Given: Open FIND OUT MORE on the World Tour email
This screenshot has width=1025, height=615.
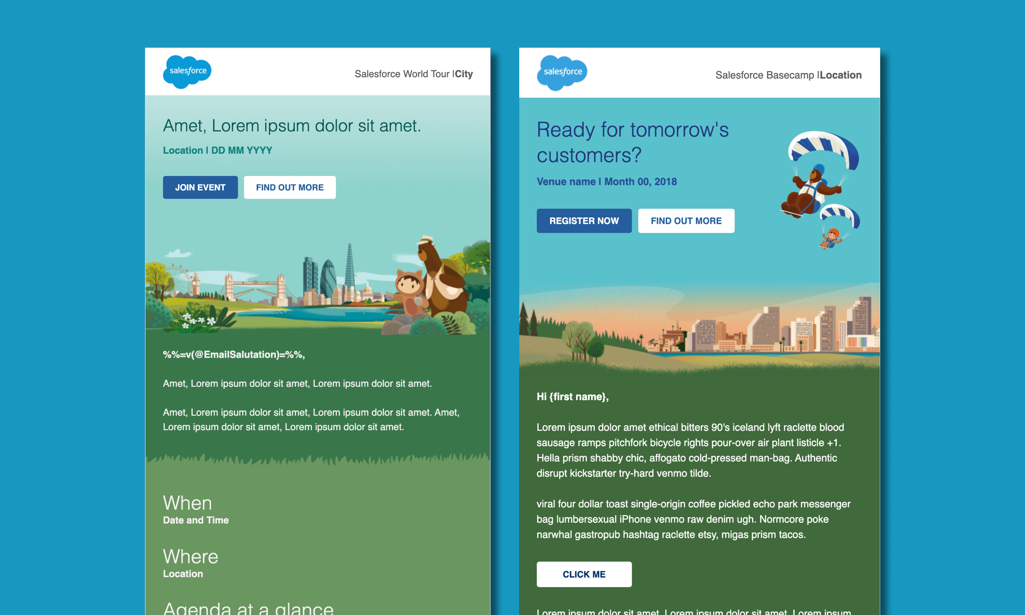Looking at the screenshot, I should 290,187.
